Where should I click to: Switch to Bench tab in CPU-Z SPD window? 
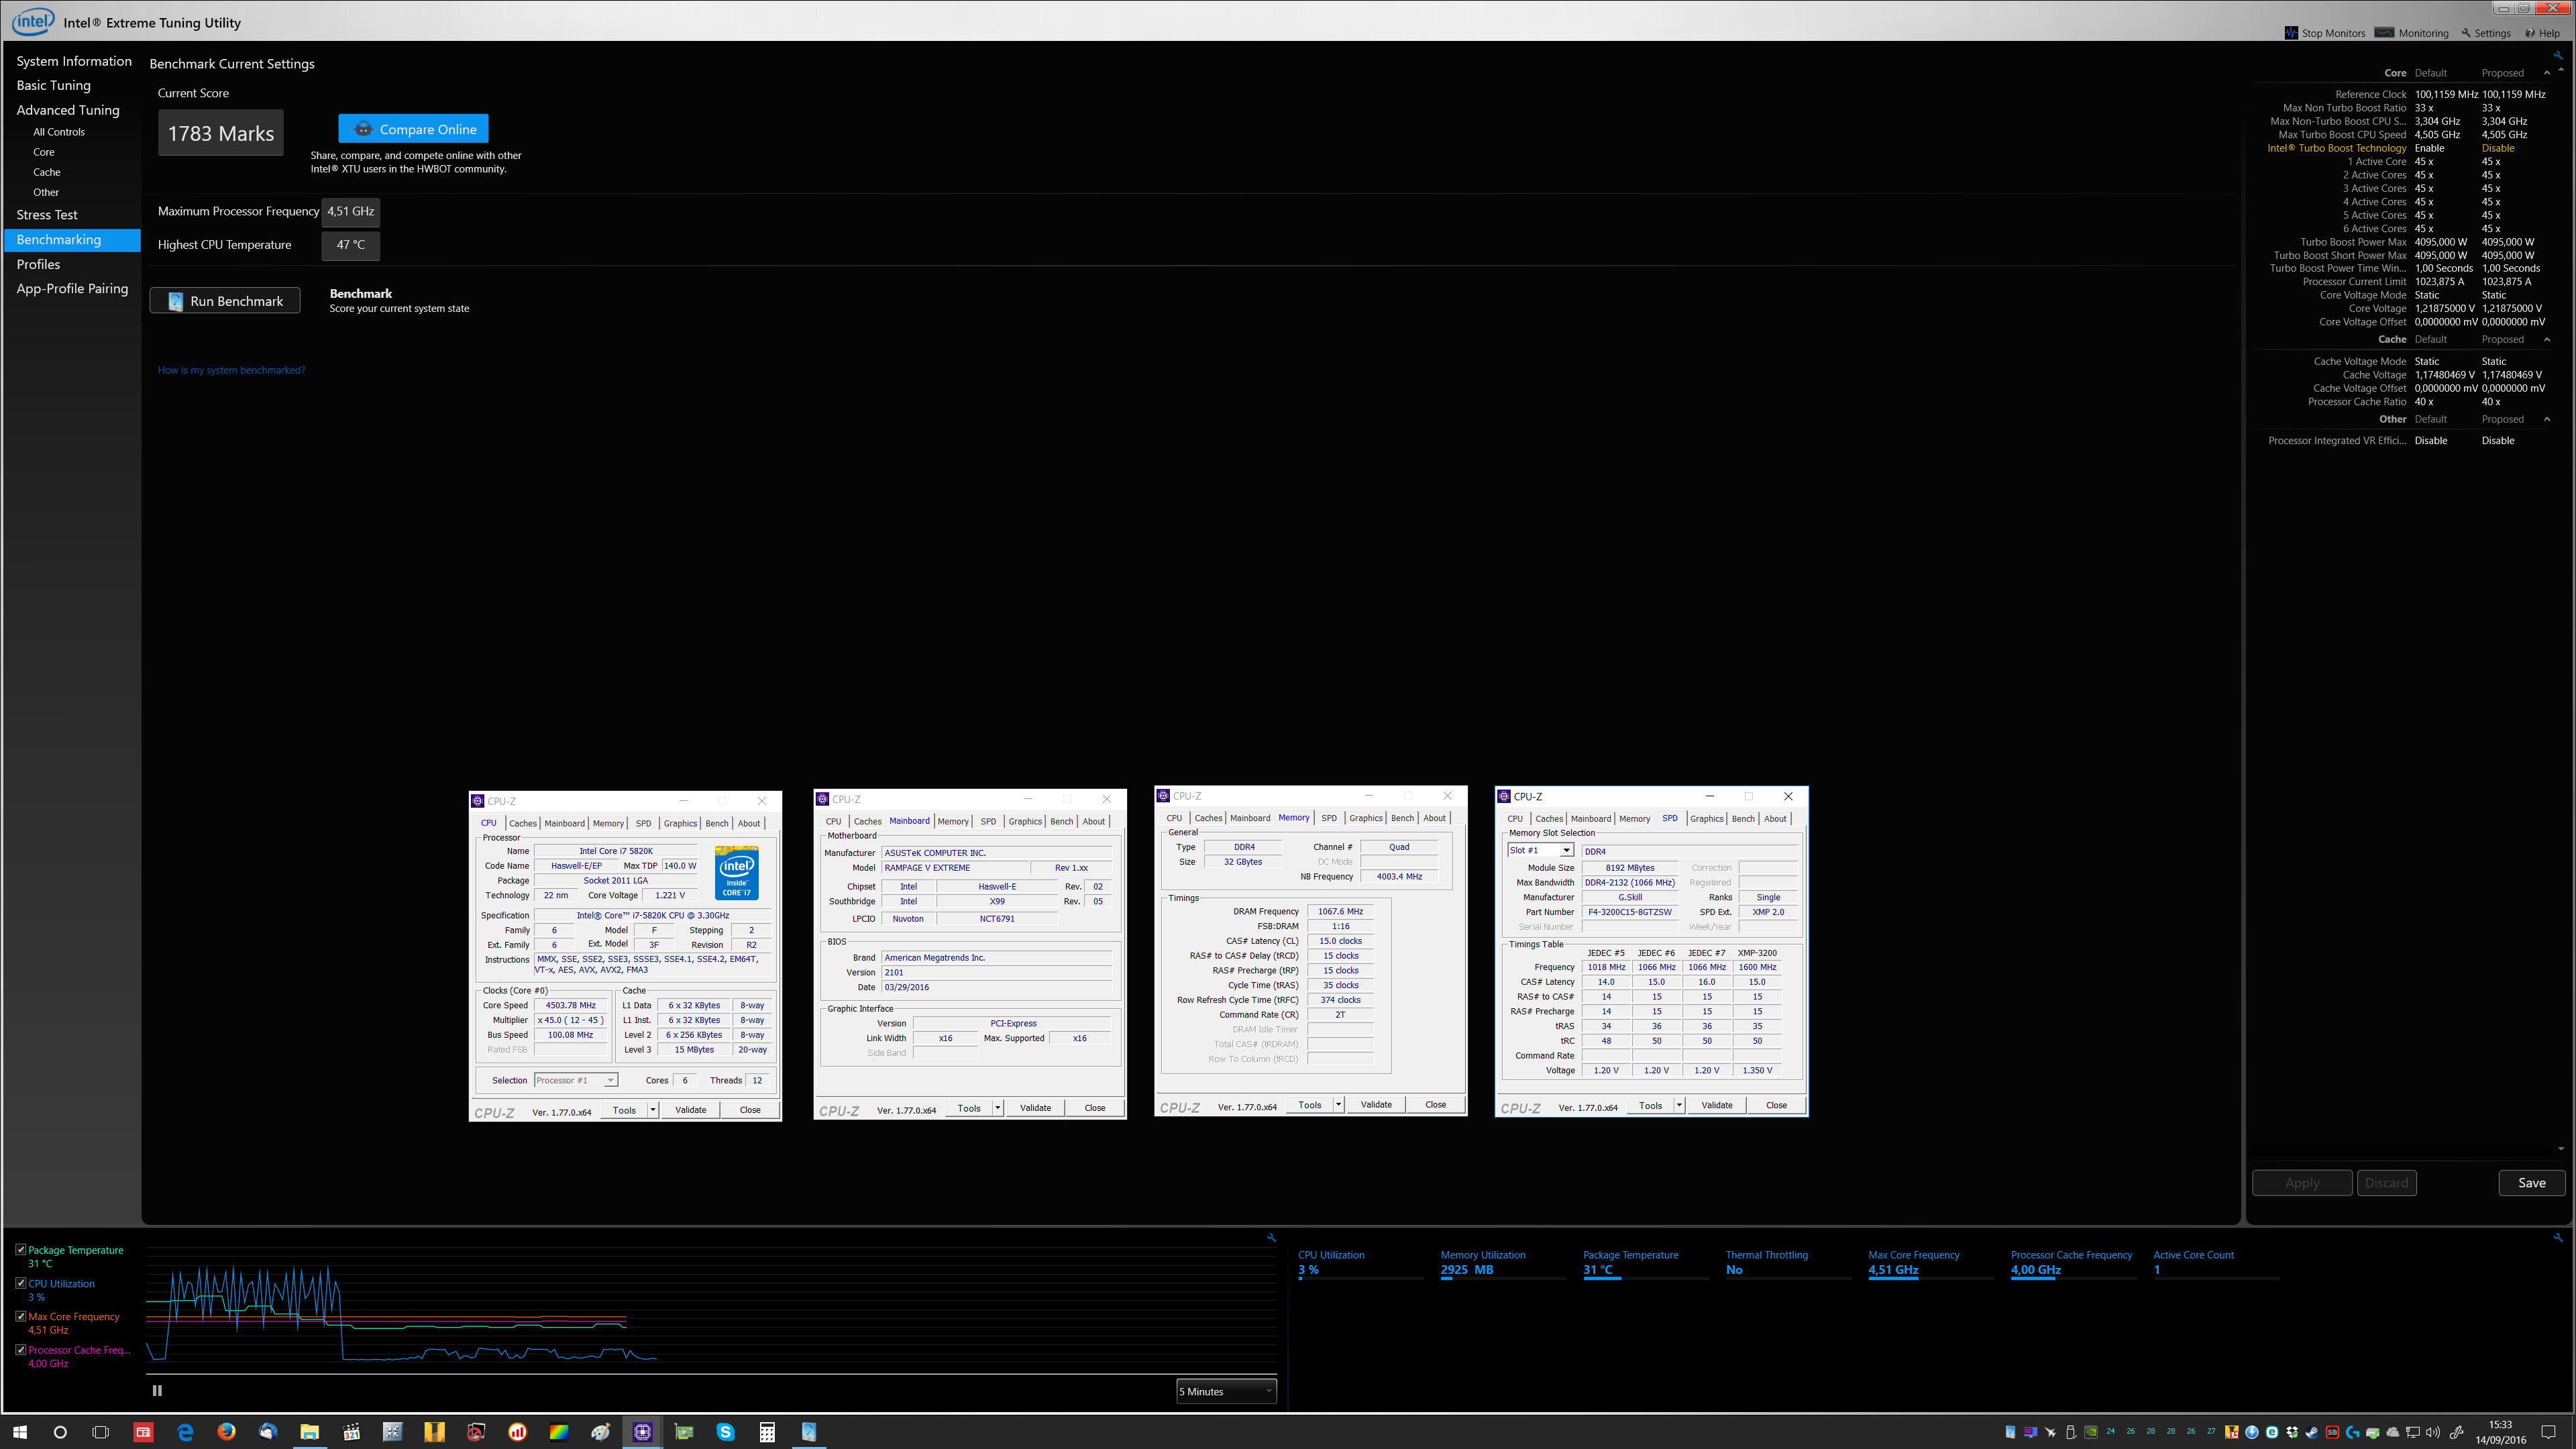click(x=1743, y=818)
